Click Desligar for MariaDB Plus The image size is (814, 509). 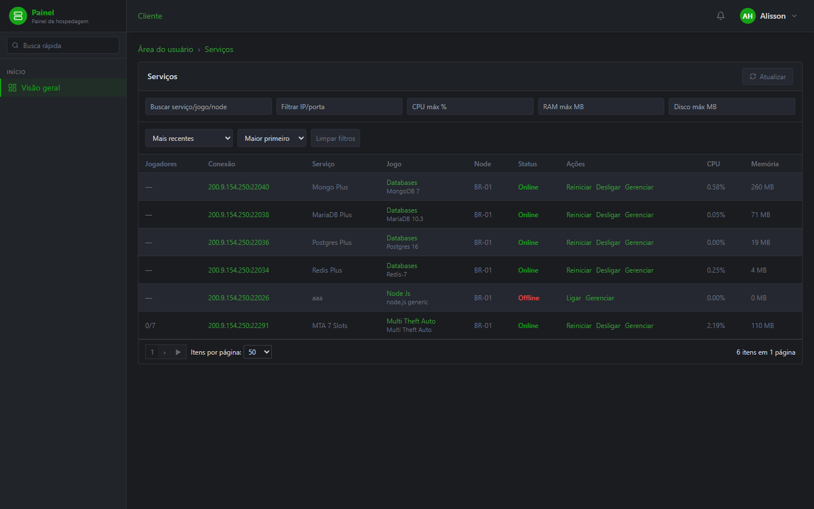(608, 214)
